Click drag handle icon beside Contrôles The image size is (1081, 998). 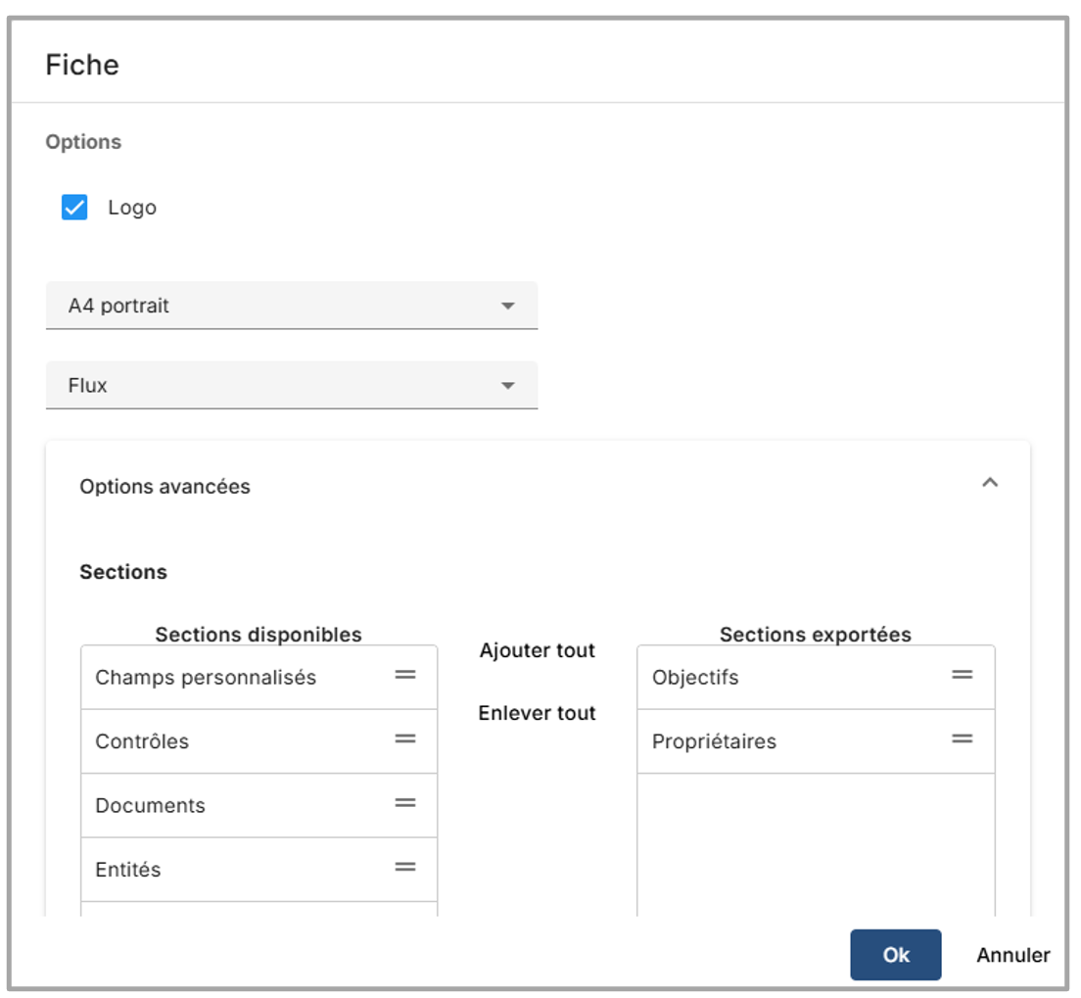point(405,739)
